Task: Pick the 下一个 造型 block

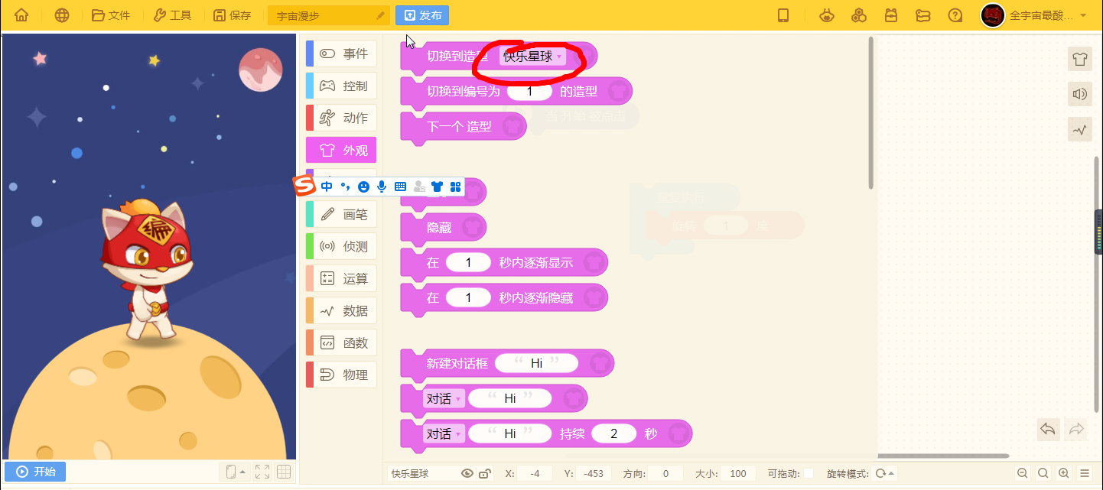Action: point(464,127)
